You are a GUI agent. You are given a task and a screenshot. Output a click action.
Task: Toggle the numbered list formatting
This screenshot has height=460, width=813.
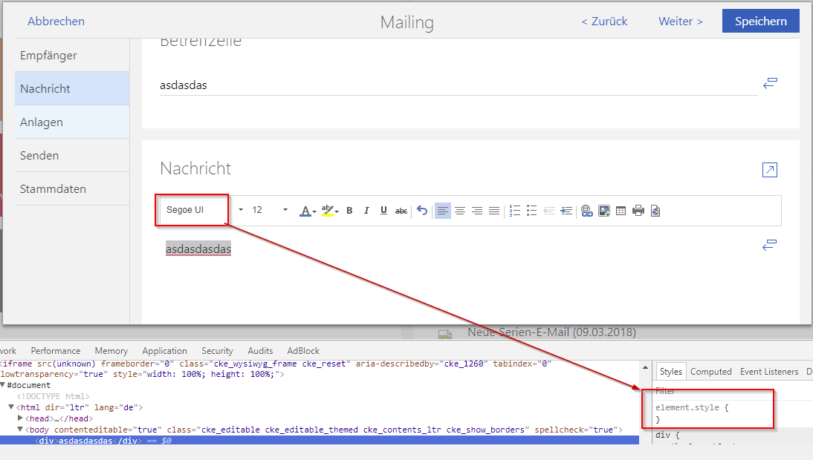[514, 210]
